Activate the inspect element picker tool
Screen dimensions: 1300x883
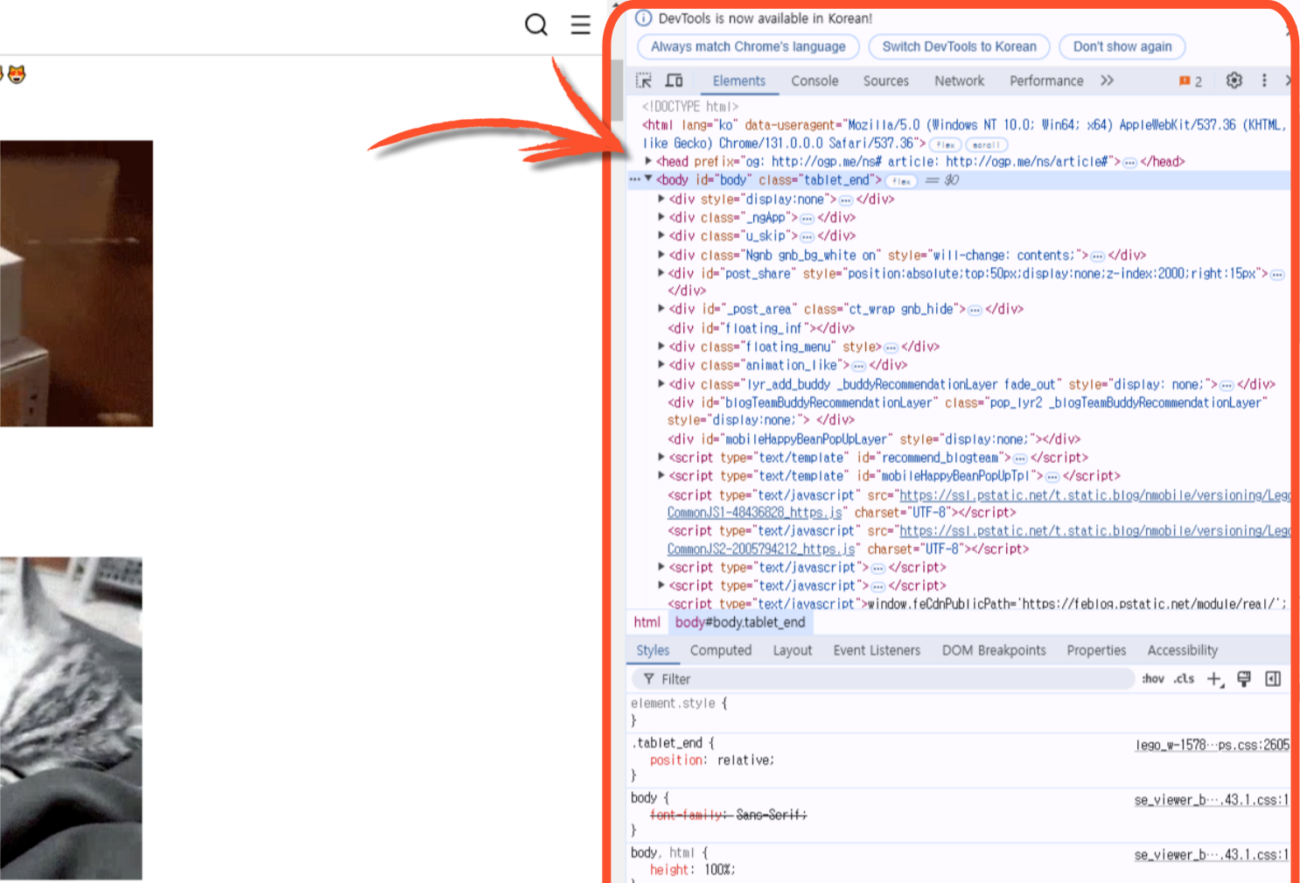644,81
